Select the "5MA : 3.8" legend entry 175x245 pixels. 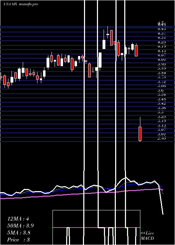point(19,233)
